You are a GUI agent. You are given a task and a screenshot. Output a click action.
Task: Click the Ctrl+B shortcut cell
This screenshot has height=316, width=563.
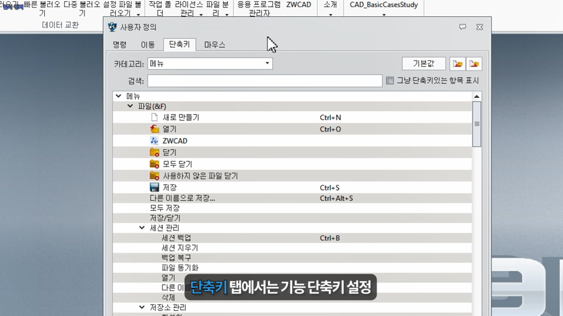point(330,238)
